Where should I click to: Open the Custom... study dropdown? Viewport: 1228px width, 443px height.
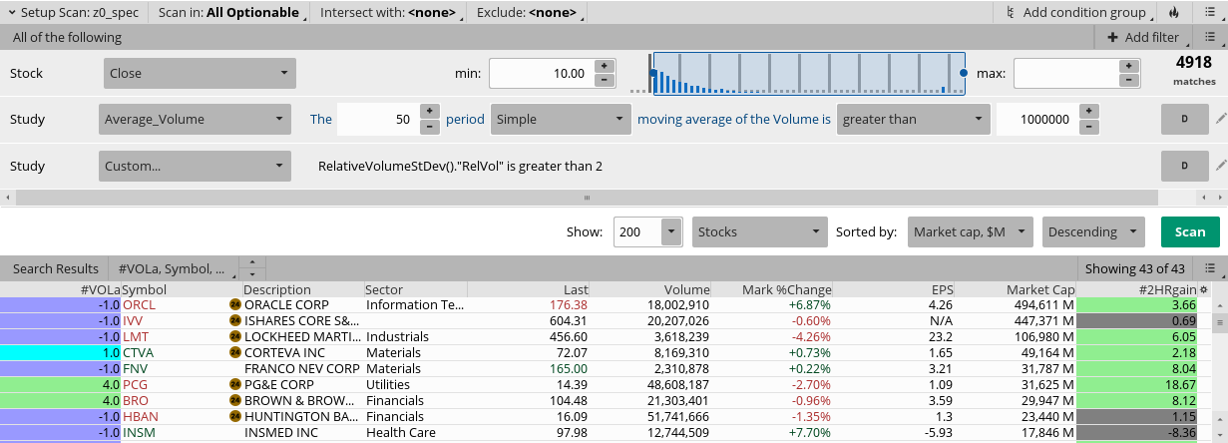click(x=197, y=165)
